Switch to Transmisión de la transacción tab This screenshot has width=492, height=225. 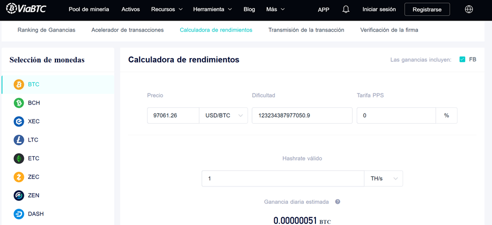tap(307, 30)
